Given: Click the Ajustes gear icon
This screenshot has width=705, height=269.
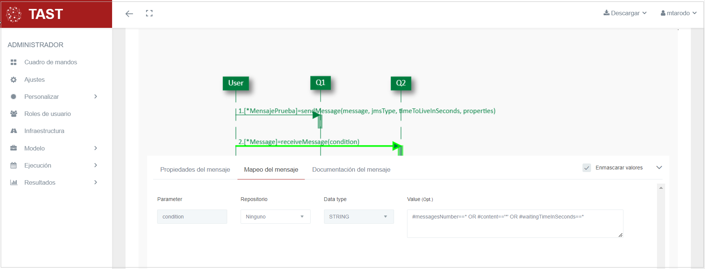Looking at the screenshot, I should pyautogui.click(x=14, y=80).
